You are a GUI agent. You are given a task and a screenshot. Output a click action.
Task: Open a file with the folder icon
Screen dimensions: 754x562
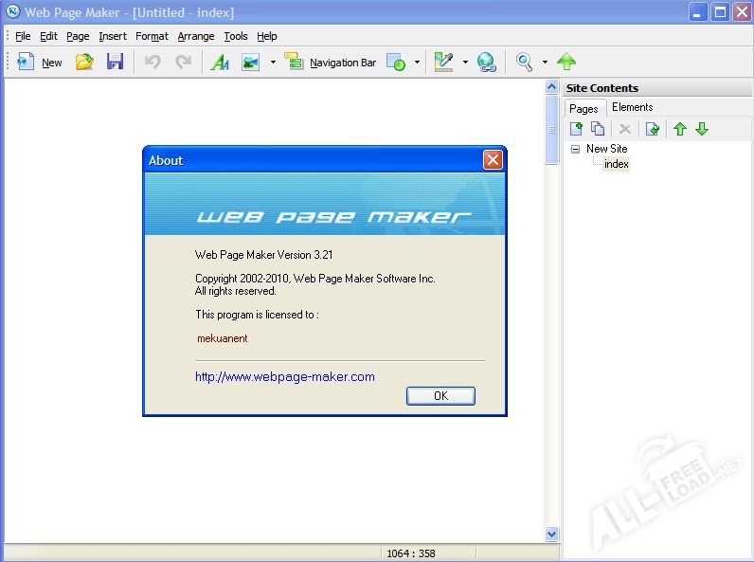[84, 63]
